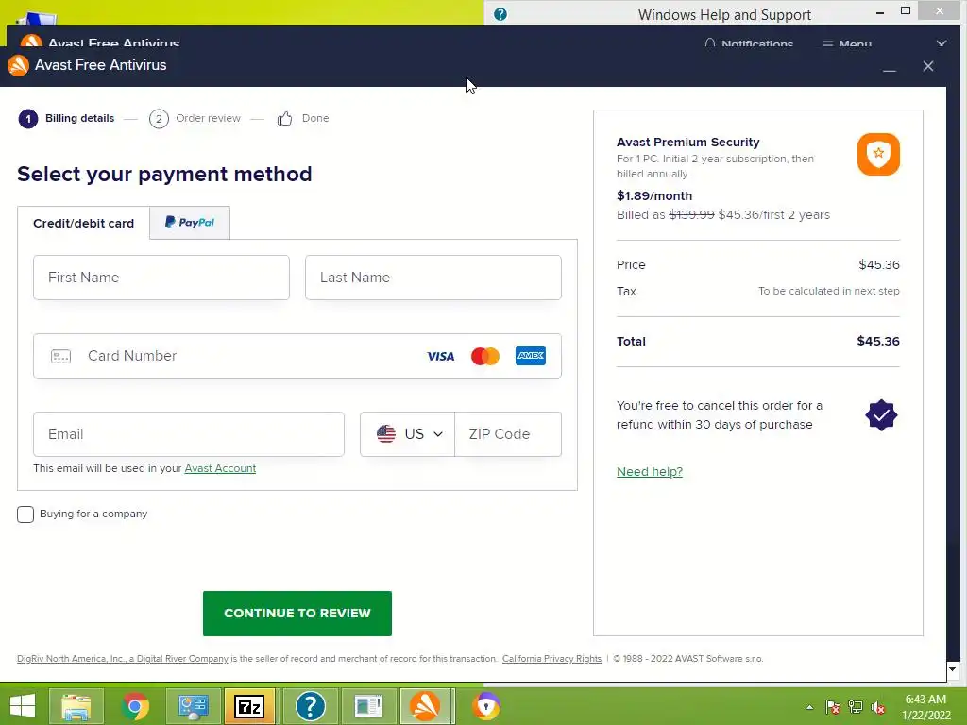The height and width of the screenshot is (725, 967).
Task: Click the VISA logo
Action: (x=440, y=356)
